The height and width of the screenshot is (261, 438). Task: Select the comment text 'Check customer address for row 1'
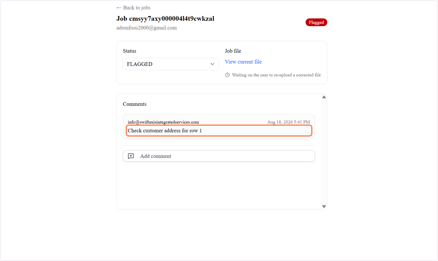click(x=165, y=130)
